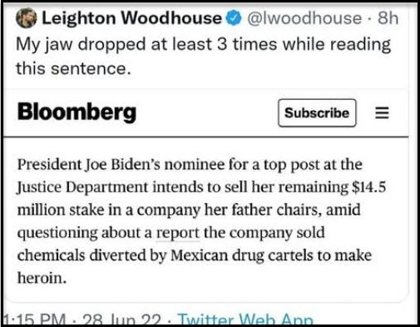Image resolution: width=420 pixels, height=327 pixels.
Task: Click the 'Justice Department' phrase
Action: pos(82,187)
